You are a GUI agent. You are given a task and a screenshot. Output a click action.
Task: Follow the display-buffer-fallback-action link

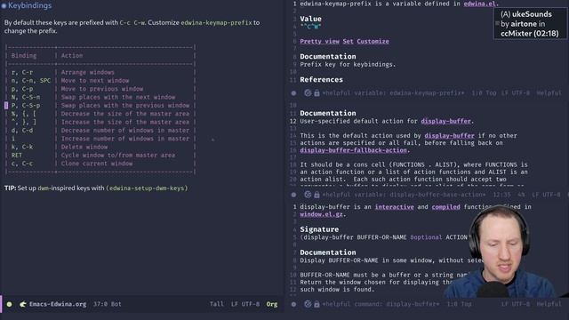click(353, 150)
